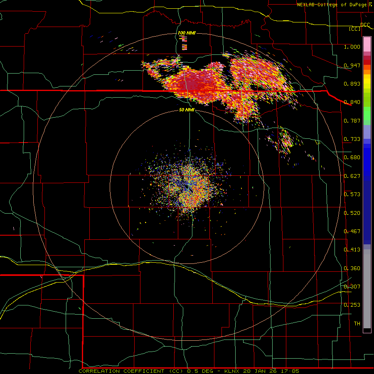Select the 0.307 scale value
This screenshot has width=374, height=374.
coord(352,286)
